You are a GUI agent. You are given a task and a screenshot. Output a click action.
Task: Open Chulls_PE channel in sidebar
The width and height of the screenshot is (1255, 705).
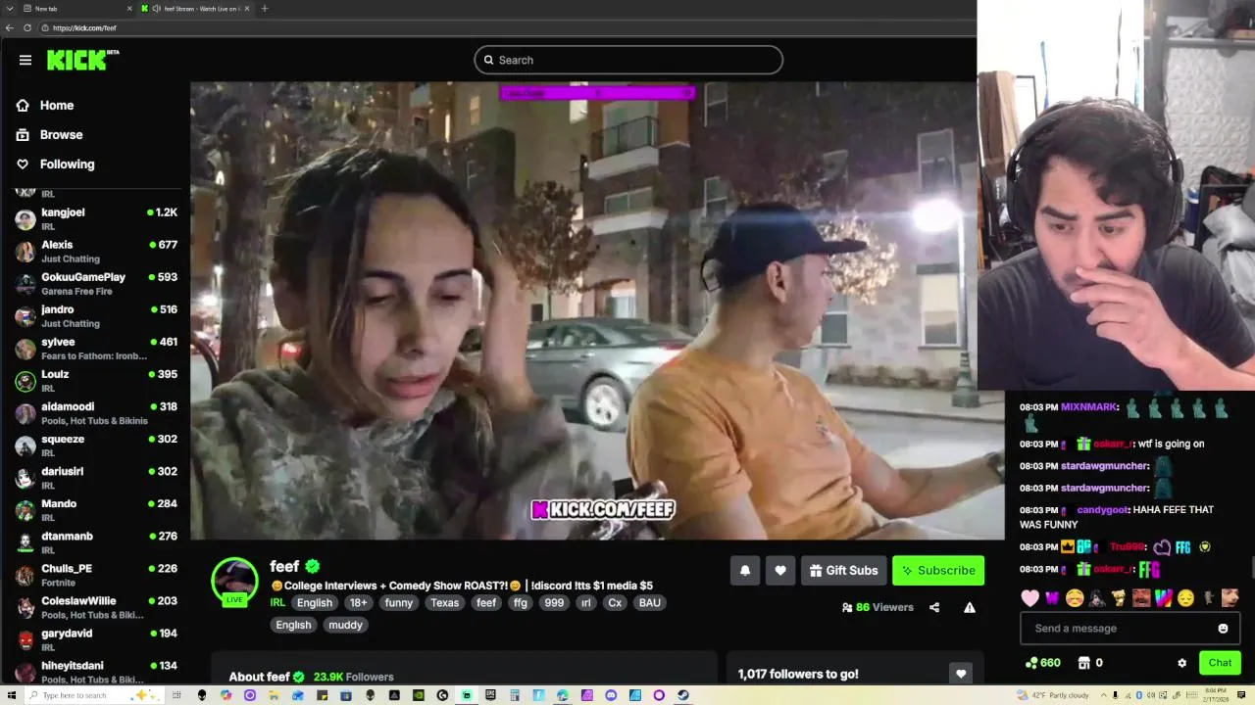(96, 574)
